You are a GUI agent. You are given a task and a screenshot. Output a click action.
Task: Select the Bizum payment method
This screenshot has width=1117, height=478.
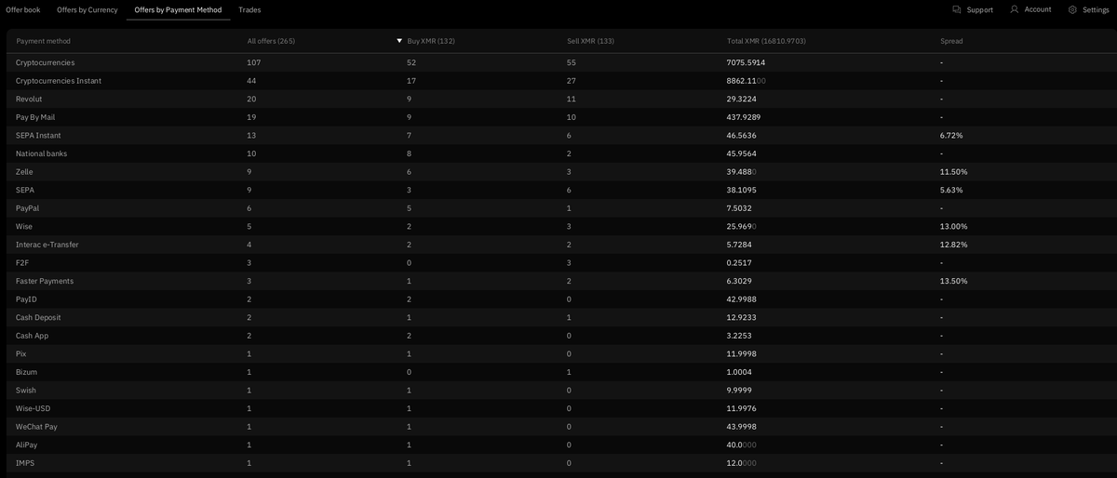[x=26, y=371]
